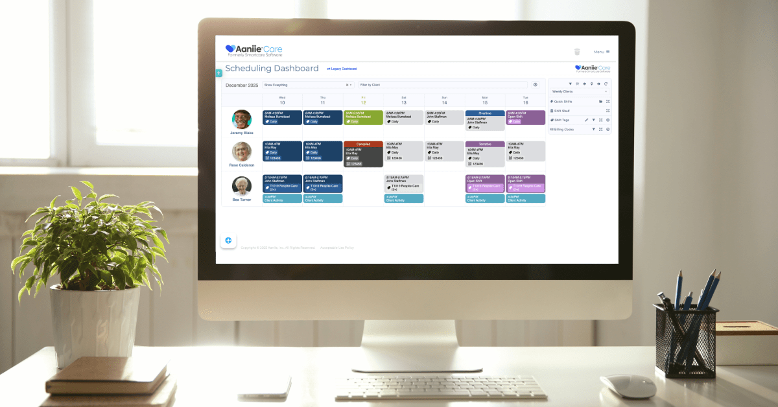Filter Billing Codes with funnel icon
This screenshot has height=407, width=778.
coord(593,129)
